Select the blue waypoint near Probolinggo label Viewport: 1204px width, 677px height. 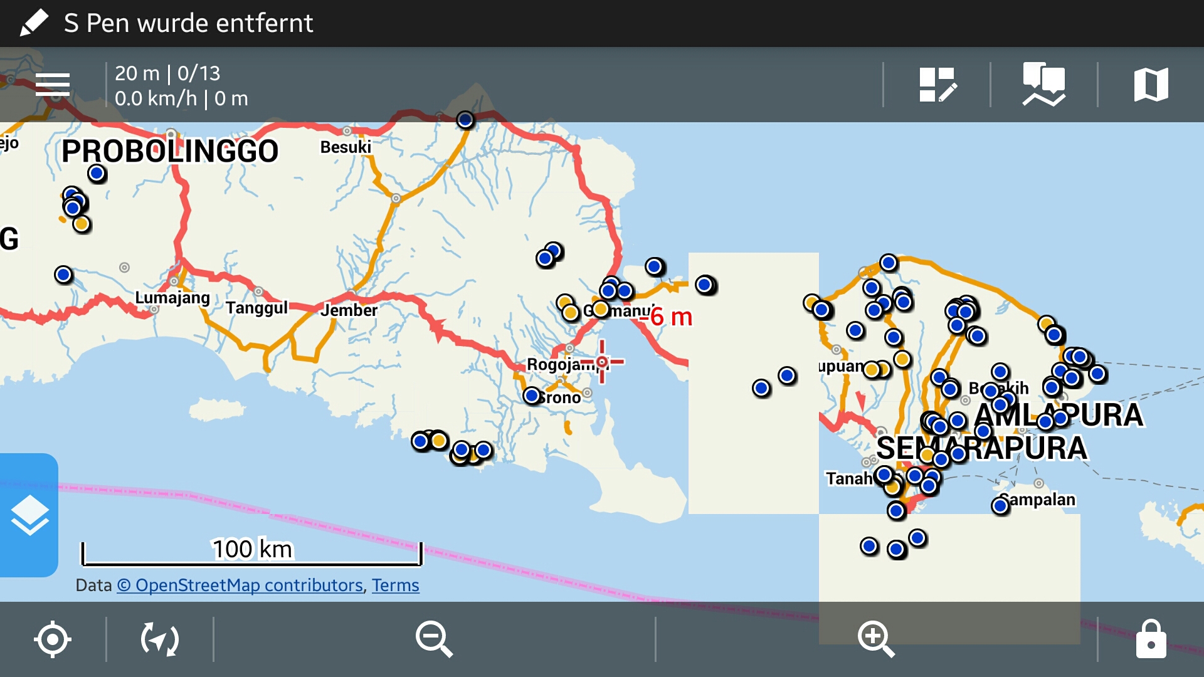point(96,173)
